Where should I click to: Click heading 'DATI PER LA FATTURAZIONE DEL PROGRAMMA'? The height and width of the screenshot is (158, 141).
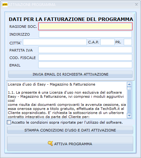tap(71, 19)
